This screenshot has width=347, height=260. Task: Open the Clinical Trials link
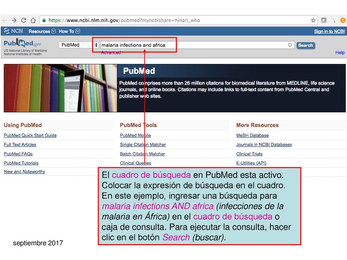click(249, 154)
